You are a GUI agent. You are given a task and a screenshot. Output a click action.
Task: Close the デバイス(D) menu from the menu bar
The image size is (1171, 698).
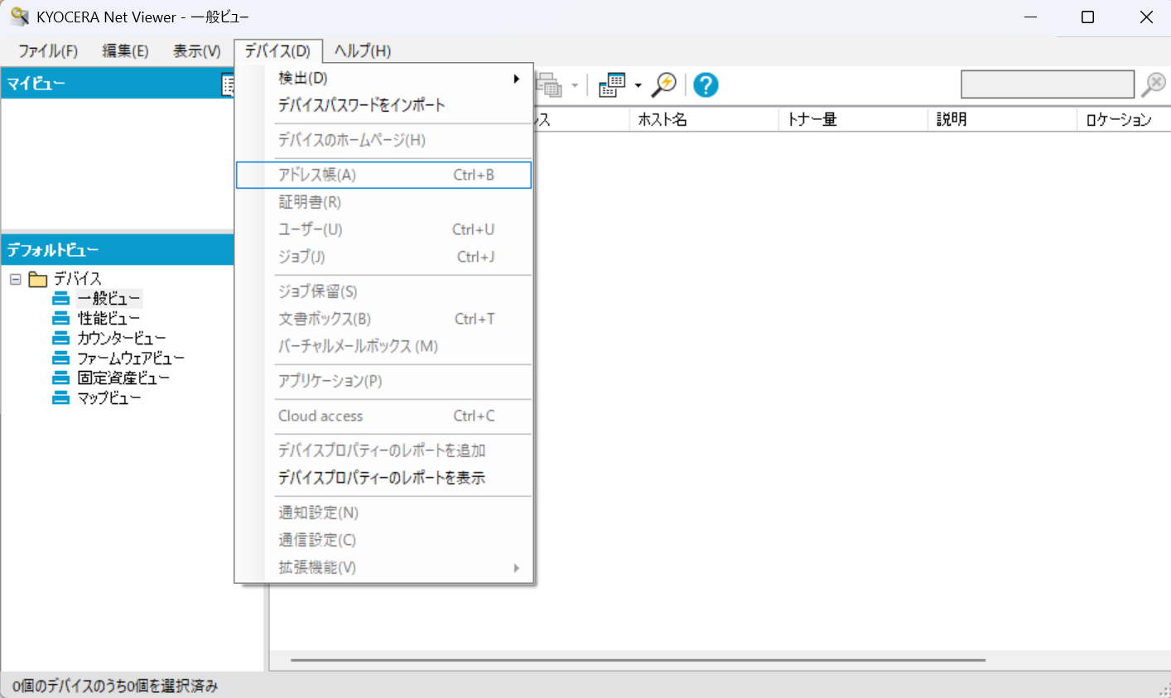tap(277, 51)
